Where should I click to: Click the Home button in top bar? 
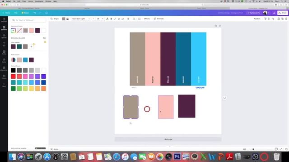(x=6, y=13)
